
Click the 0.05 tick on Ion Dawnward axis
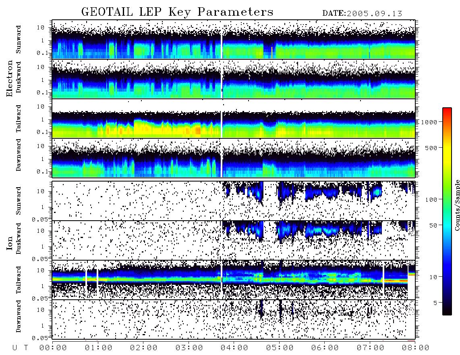click(x=39, y=338)
